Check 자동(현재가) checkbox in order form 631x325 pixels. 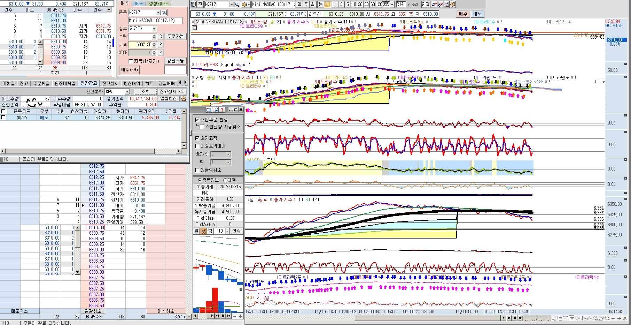[131, 61]
